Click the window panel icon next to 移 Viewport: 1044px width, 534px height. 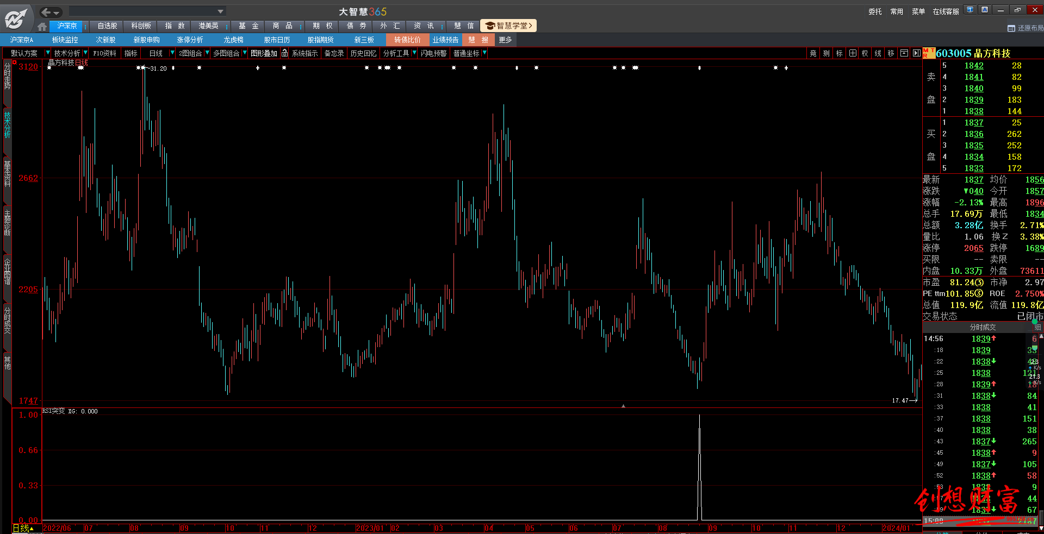click(x=904, y=53)
